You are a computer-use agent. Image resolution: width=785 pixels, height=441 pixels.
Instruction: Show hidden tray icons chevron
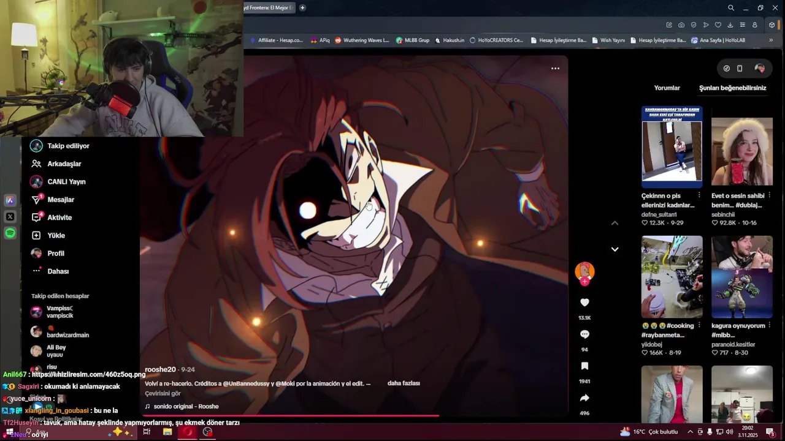[x=690, y=432]
